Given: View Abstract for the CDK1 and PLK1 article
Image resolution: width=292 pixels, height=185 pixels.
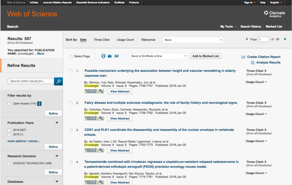Looking at the screenshot, I should click(x=120, y=151).
